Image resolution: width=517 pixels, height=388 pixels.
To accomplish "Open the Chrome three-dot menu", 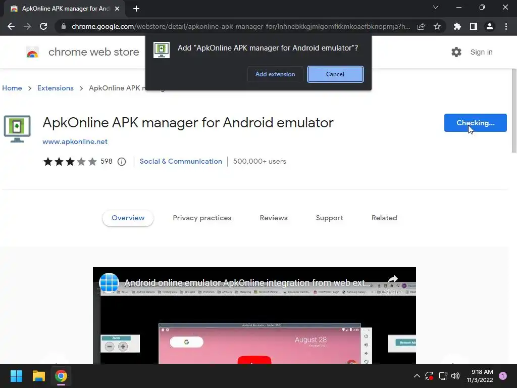I will pos(506,26).
